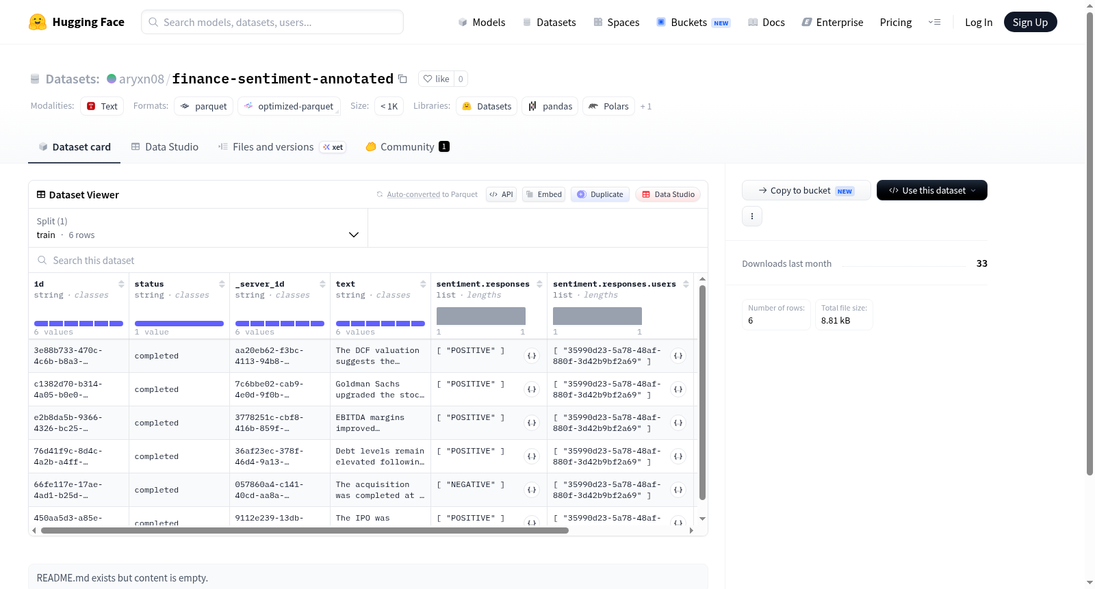Click the table's scroll-right arrow
1095x589 pixels.
coord(691,530)
